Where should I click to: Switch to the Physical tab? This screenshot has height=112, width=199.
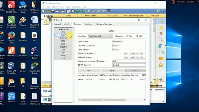pyautogui.click(x=57, y=24)
